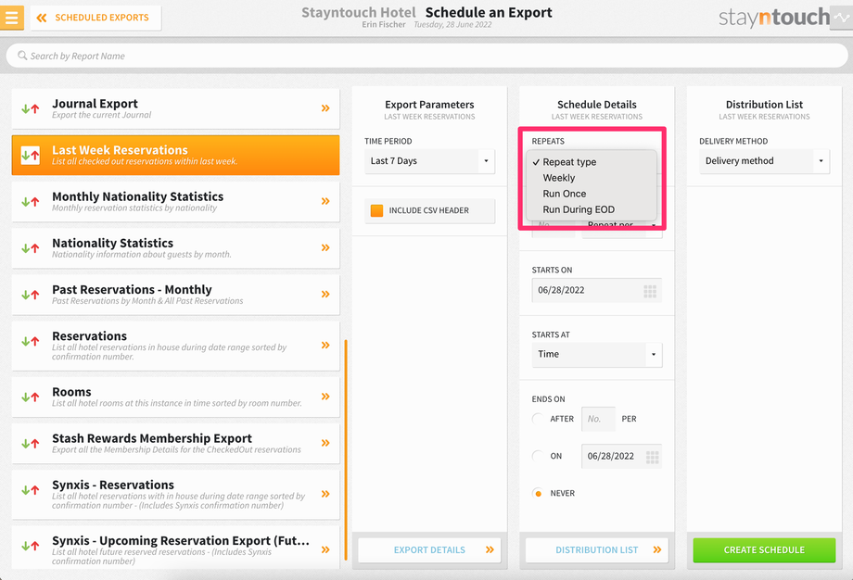This screenshot has width=853, height=580.
Task: Open Stash Rewards Membership Export chevron
Action: point(325,443)
